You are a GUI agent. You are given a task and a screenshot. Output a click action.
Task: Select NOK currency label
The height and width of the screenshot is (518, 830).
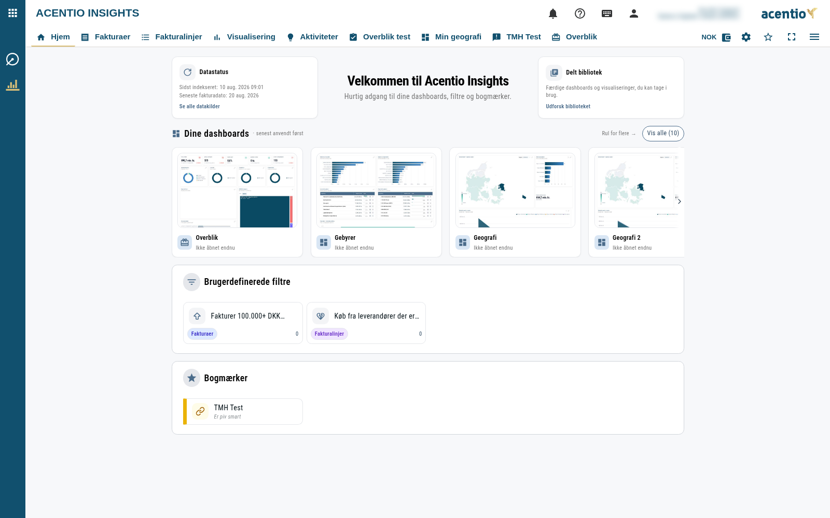coord(709,37)
